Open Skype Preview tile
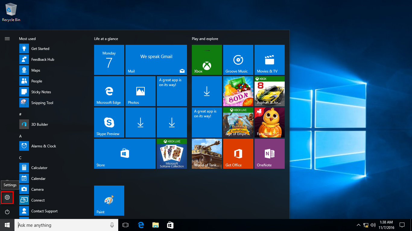412x231 pixels. pyautogui.click(x=109, y=122)
